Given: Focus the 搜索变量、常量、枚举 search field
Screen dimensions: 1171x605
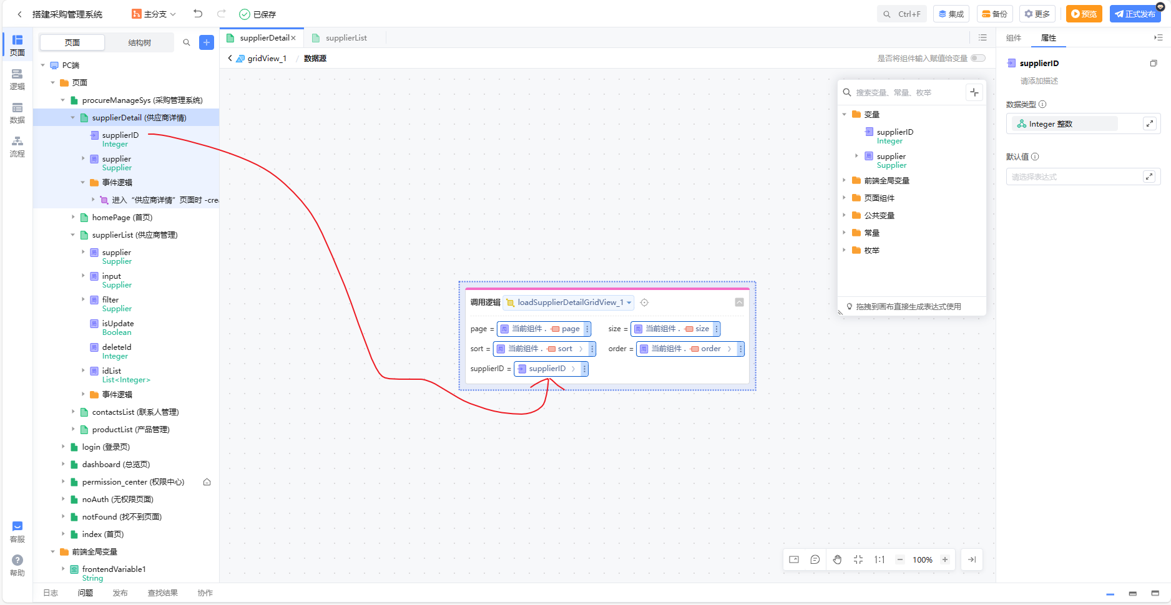Looking at the screenshot, I should coord(901,92).
